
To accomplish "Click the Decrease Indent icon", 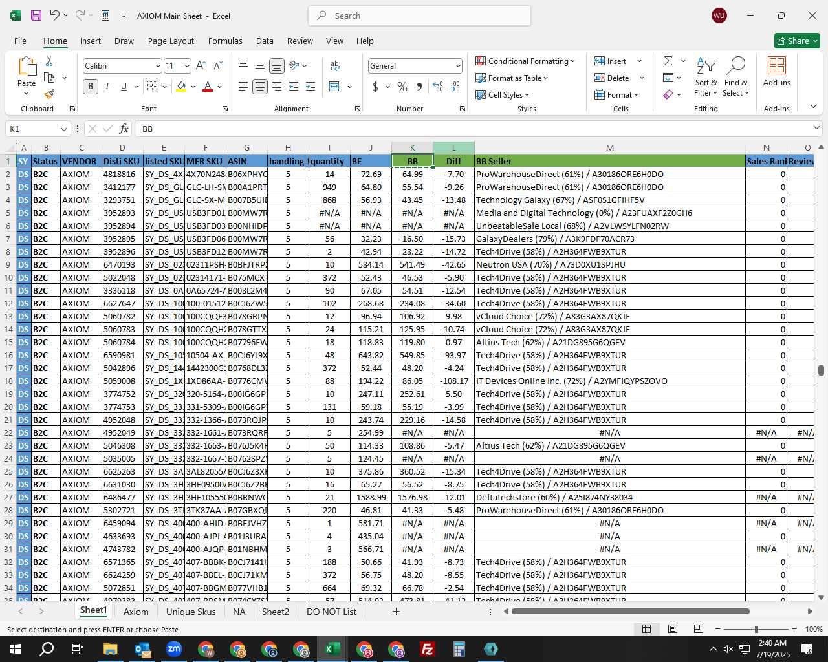I will (294, 87).
